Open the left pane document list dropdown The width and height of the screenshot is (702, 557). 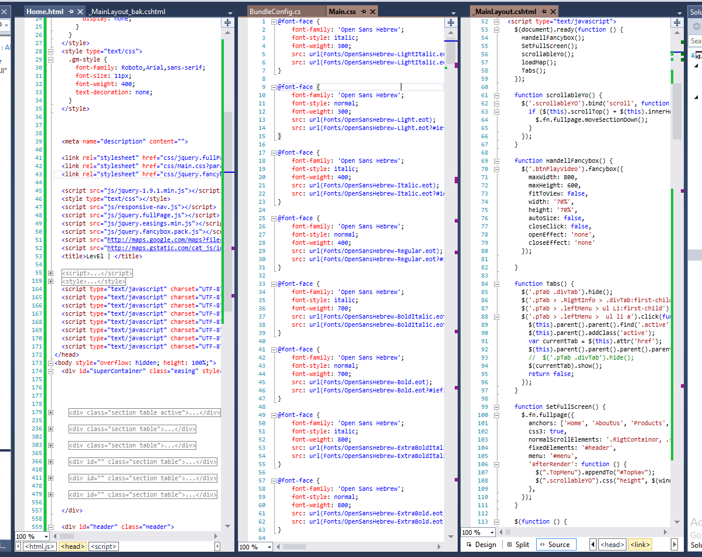(230, 13)
